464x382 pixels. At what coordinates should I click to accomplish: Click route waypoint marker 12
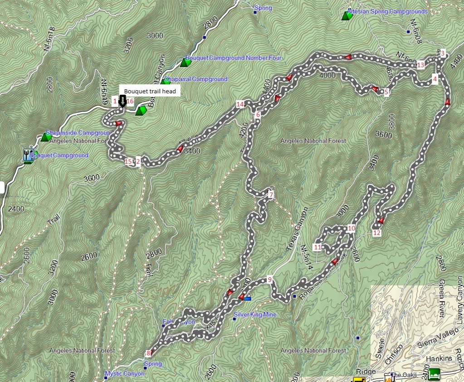click(376, 233)
